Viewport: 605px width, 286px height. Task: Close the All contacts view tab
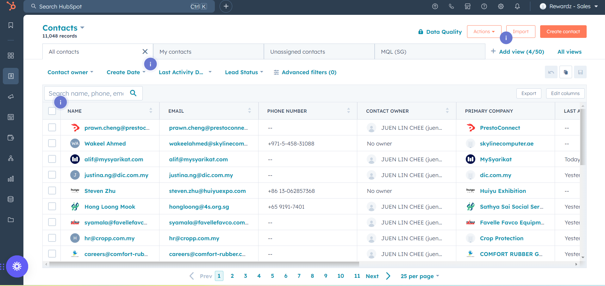pyautogui.click(x=145, y=51)
